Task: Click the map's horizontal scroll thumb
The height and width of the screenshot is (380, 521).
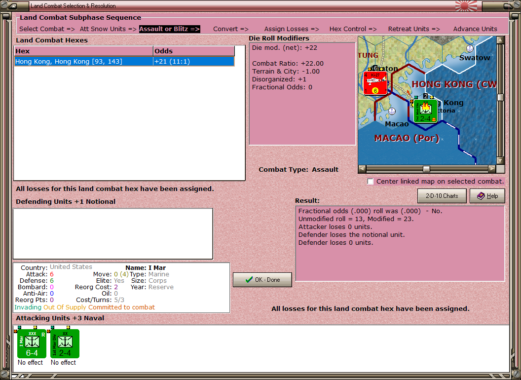Action: [426, 169]
